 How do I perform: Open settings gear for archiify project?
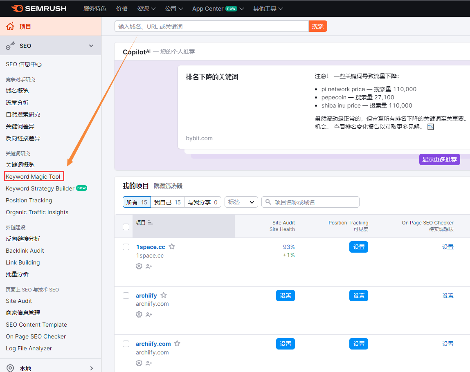pos(139,314)
